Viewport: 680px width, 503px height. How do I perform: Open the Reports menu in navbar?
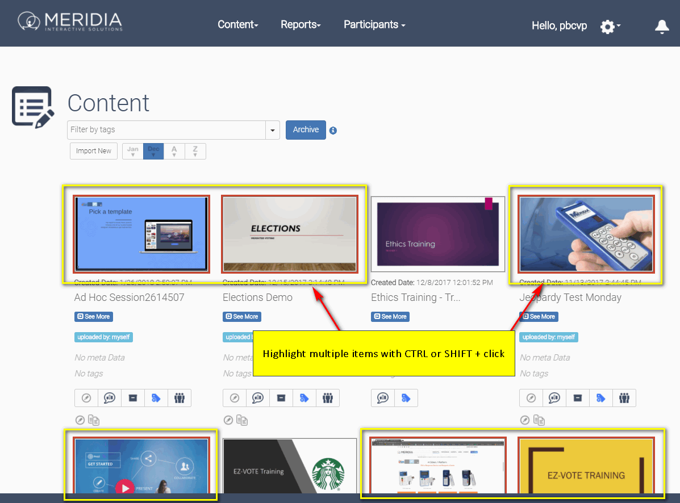point(301,25)
